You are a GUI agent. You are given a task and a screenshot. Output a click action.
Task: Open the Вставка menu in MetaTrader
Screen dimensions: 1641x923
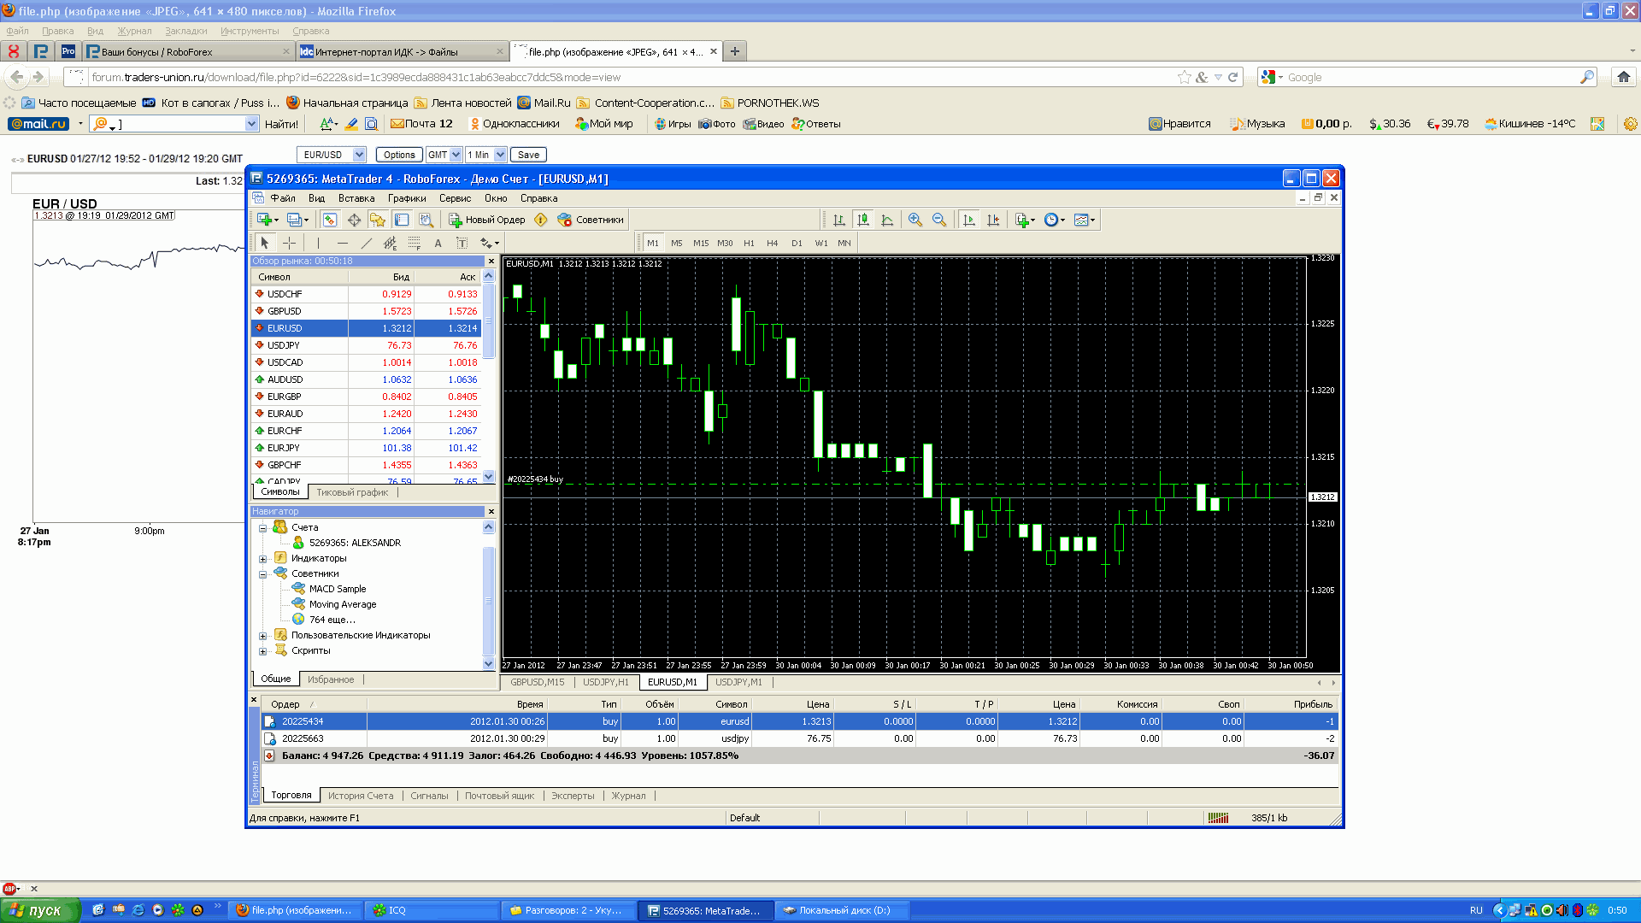(x=356, y=198)
